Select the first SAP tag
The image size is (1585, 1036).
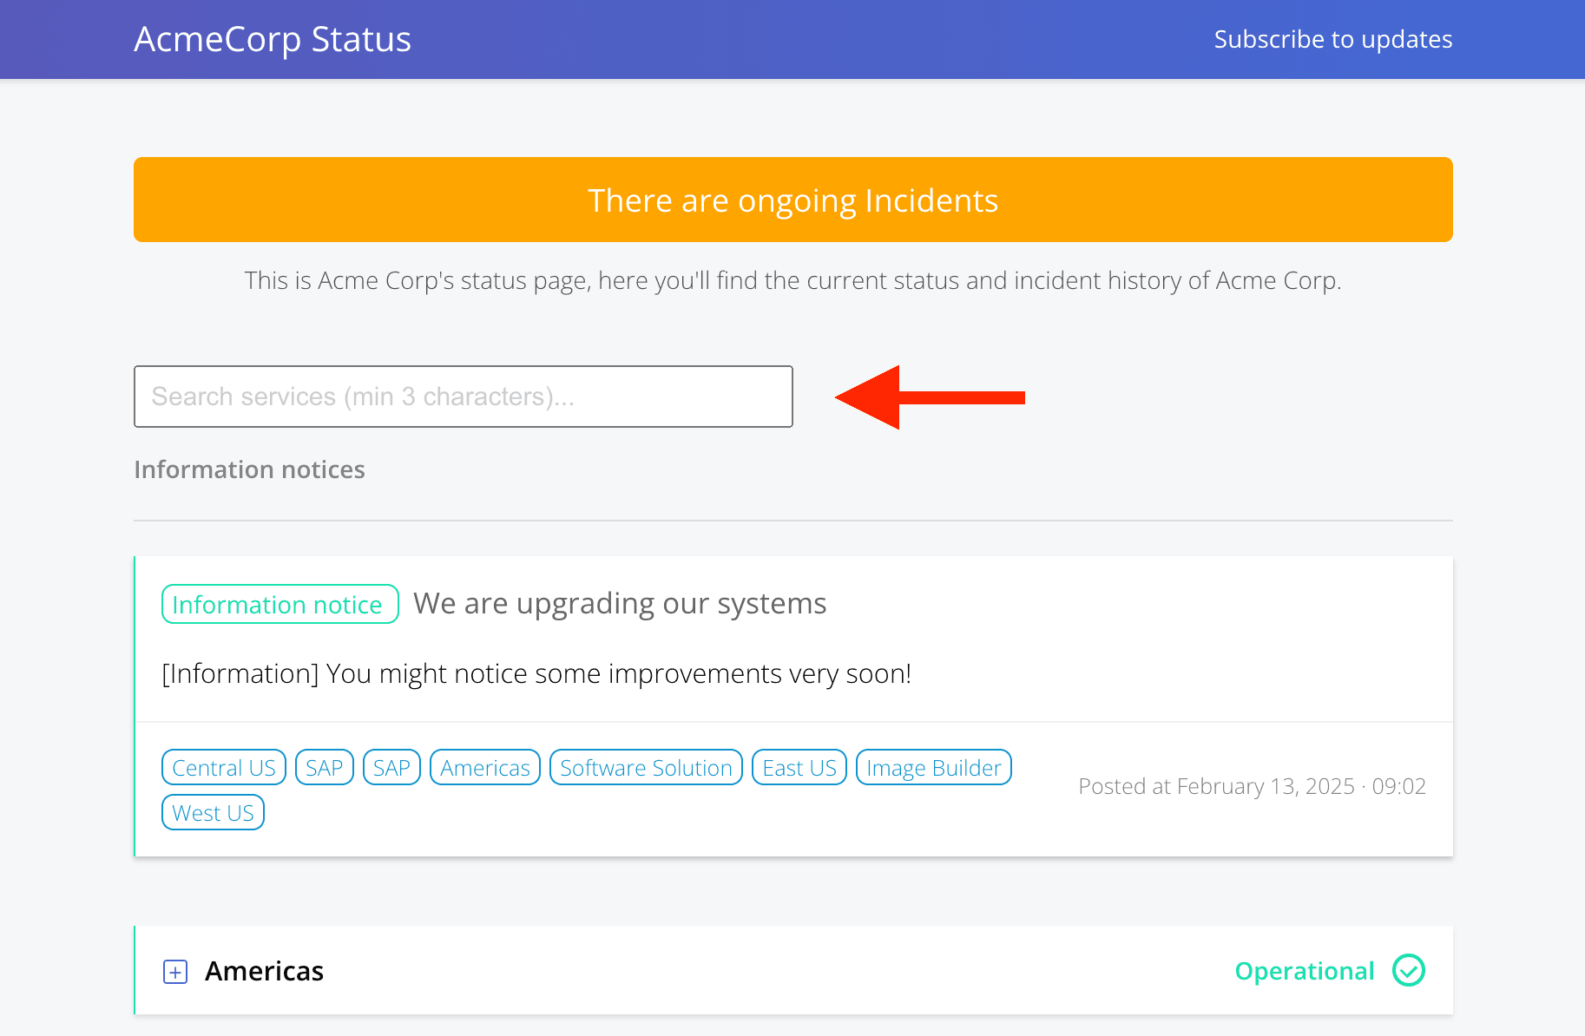coord(324,767)
